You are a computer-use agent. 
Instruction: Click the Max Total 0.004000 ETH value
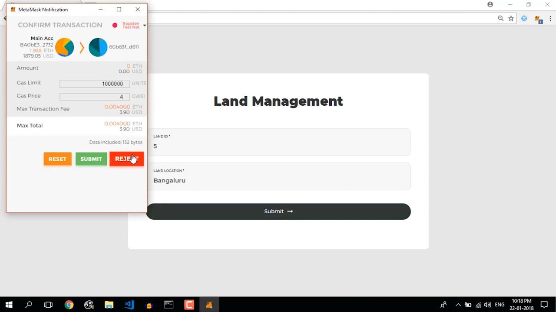tap(123, 123)
